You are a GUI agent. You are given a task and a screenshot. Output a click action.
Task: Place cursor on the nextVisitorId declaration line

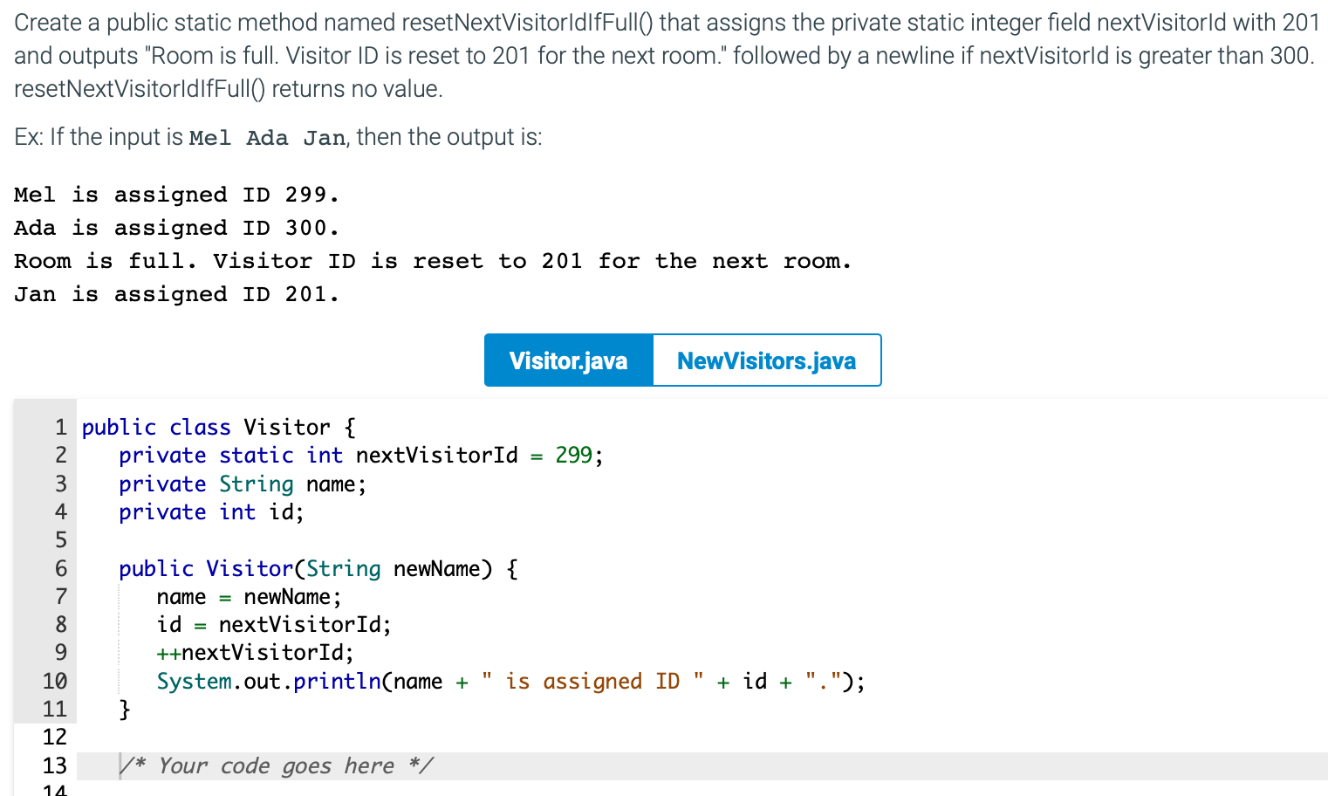361,455
